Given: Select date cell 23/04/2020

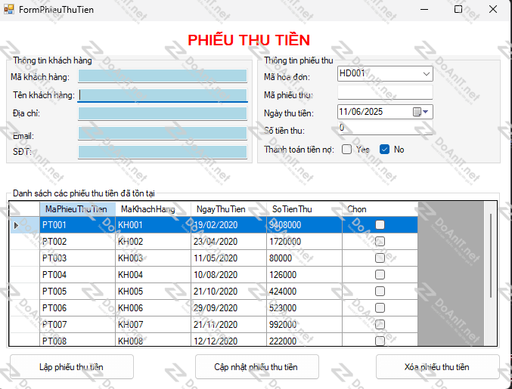Looking at the screenshot, I should 228,241.
